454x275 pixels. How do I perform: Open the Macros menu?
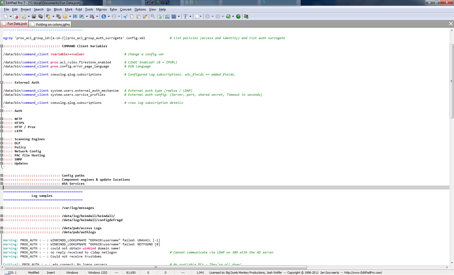(101, 9)
